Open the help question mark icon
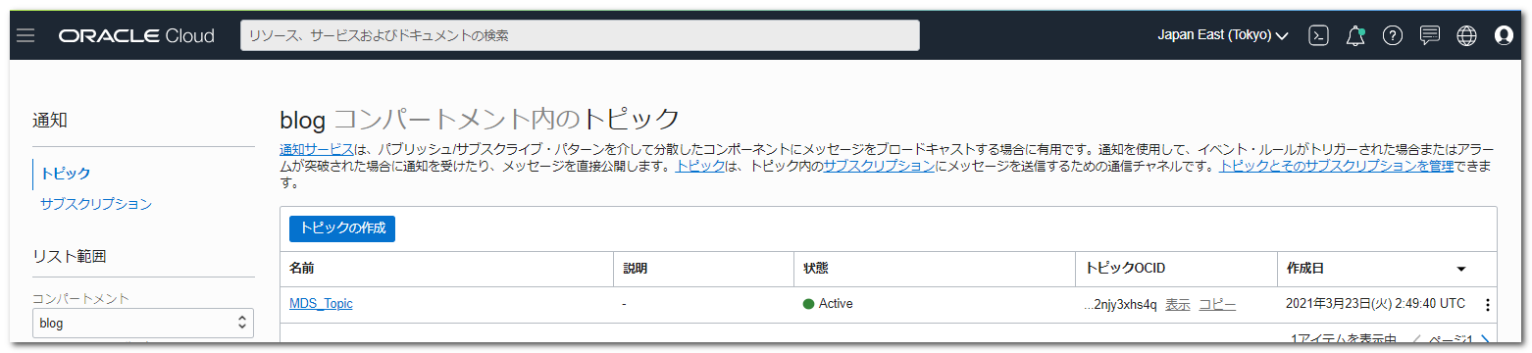 (1393, 35)
